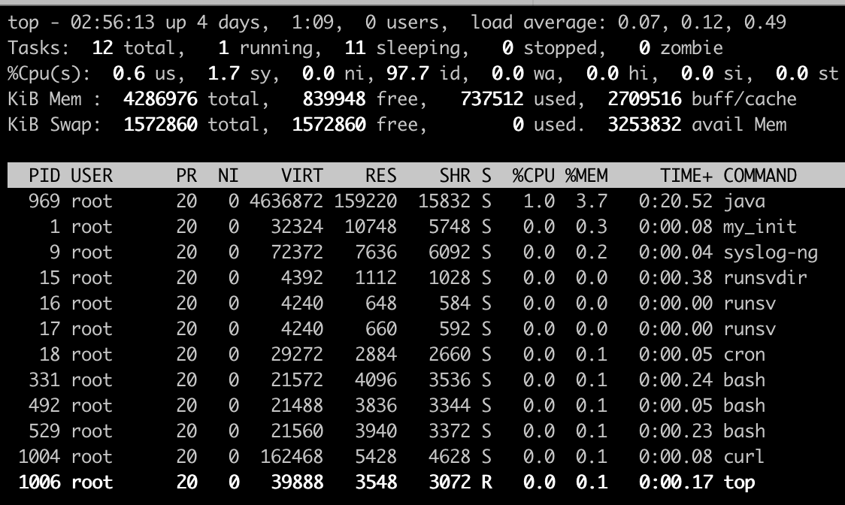This screenshot has height=505, width=845.
Task: Click the curl command name
Action: [x=744, y=457]
